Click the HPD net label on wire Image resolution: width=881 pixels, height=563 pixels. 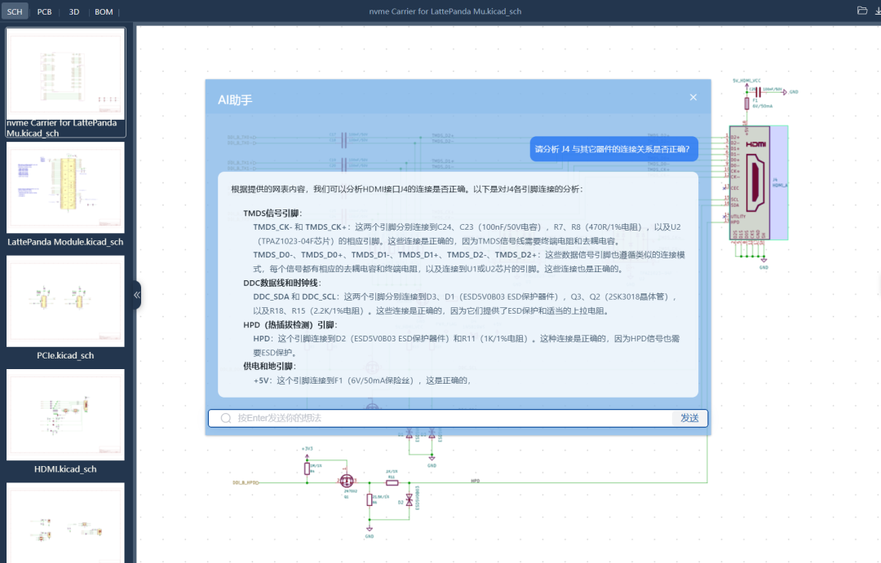(x=476, y=481)
